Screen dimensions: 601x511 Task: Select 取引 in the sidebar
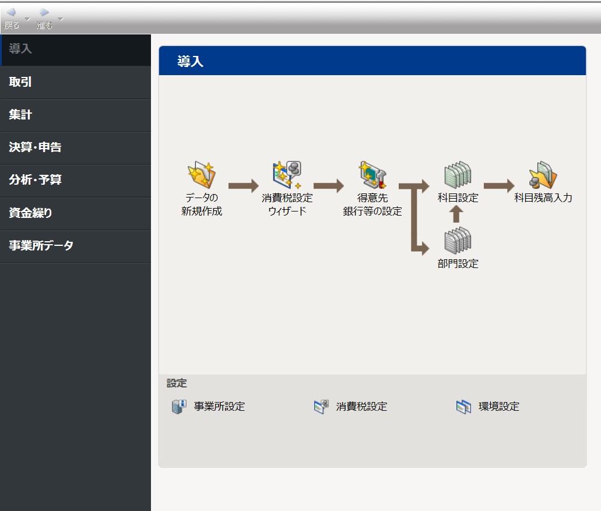pyautogui.click(x=76, y=82)
